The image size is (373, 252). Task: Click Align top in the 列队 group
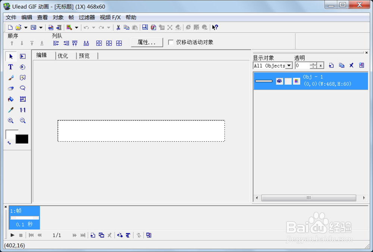(75, 43)
